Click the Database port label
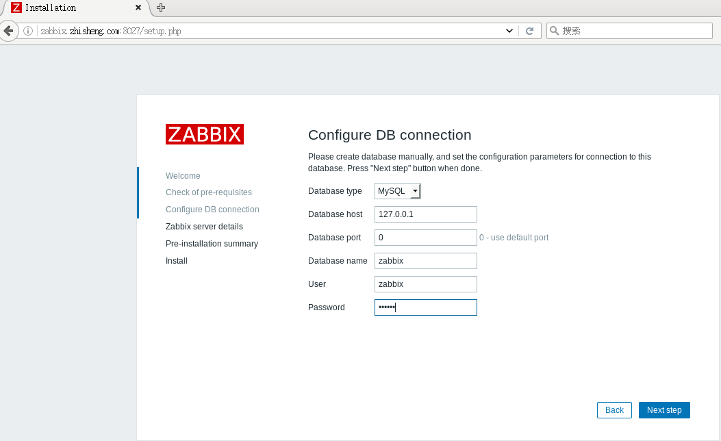721x441 pixels. click(x=334, y=238)
